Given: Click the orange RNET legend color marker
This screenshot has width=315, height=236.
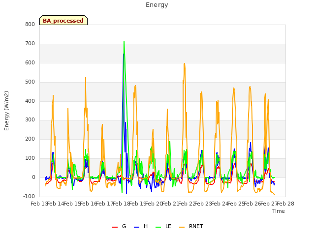Looking at the screenshot, I should click(x=182, y=227).
